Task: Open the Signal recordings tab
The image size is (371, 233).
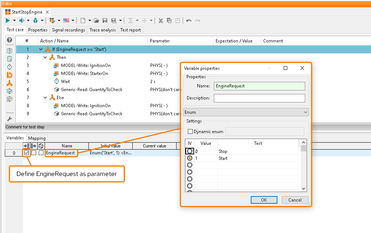Action: (x=68, y=30)
